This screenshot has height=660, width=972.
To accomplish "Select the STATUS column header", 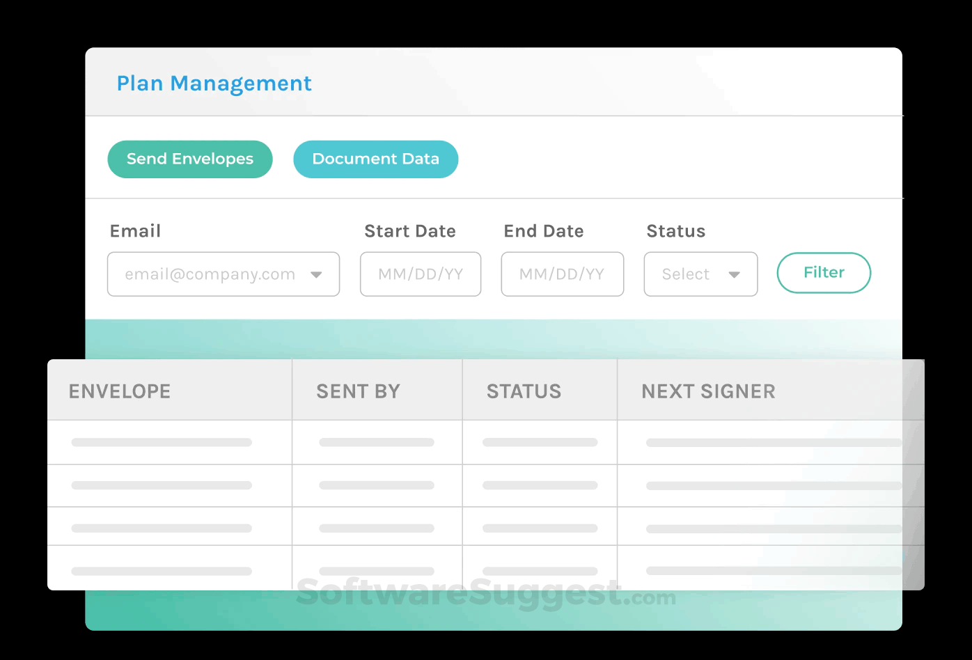I will 524,391.
